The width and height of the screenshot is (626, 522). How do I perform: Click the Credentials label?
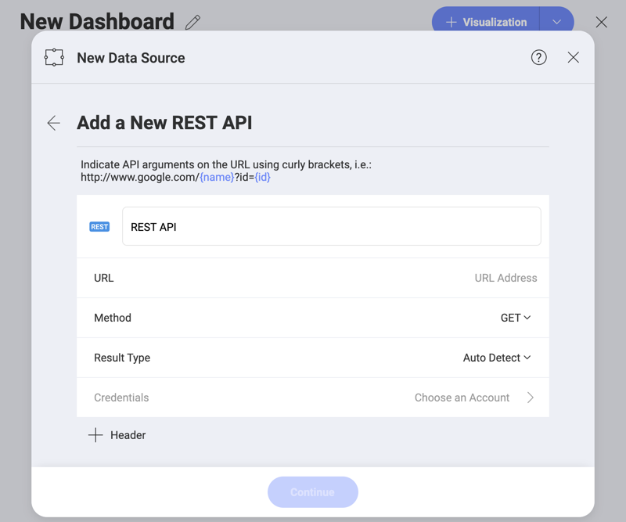tap(121, 398)
